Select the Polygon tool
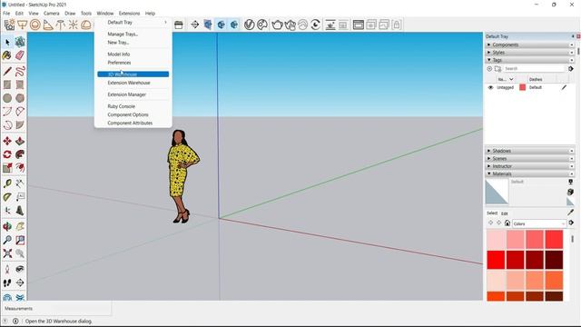 (x=20, y=98)
